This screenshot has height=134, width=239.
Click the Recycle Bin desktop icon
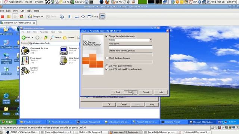click(6, 71)
